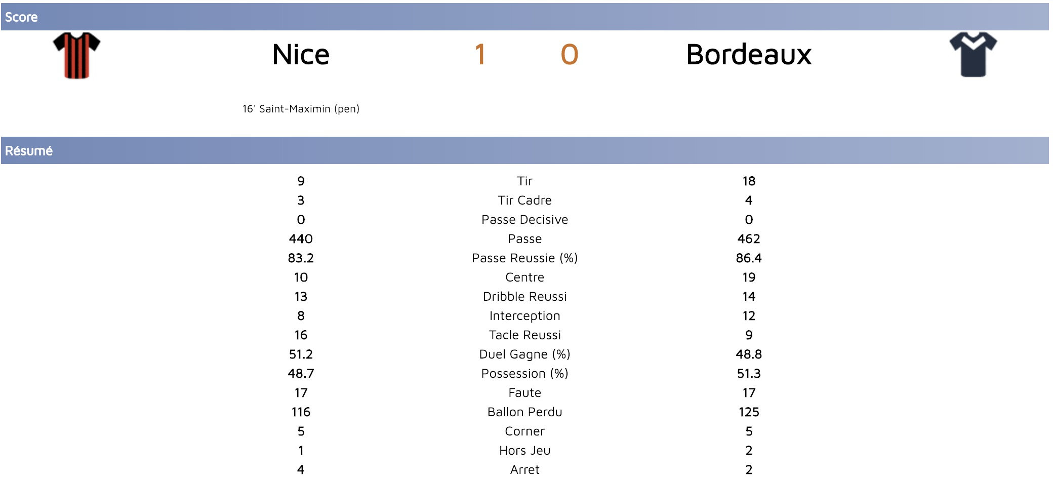Click the Saint-Maximin penalty goal entry

coord(301,109)
